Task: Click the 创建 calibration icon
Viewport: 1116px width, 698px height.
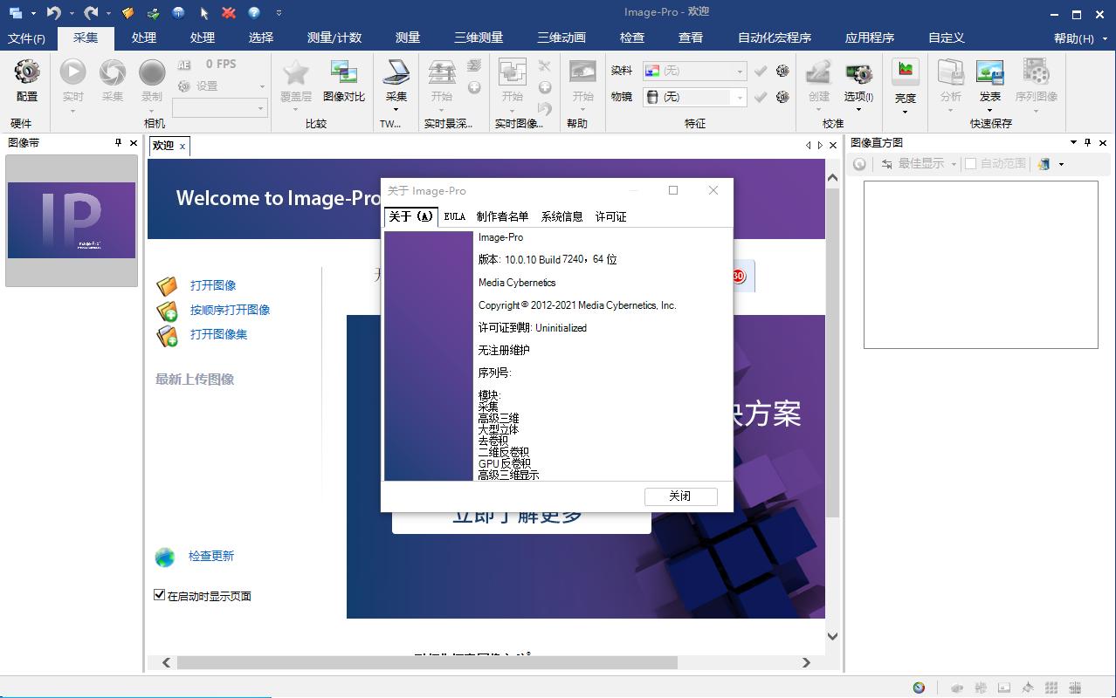Action: [818, 72]
